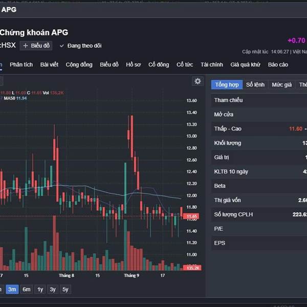Click the Thấp - Cao row label
The width and height of the screenshot is (307, 307).
228,128
